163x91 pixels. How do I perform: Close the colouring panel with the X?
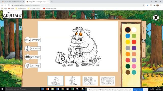click(156, 17)
